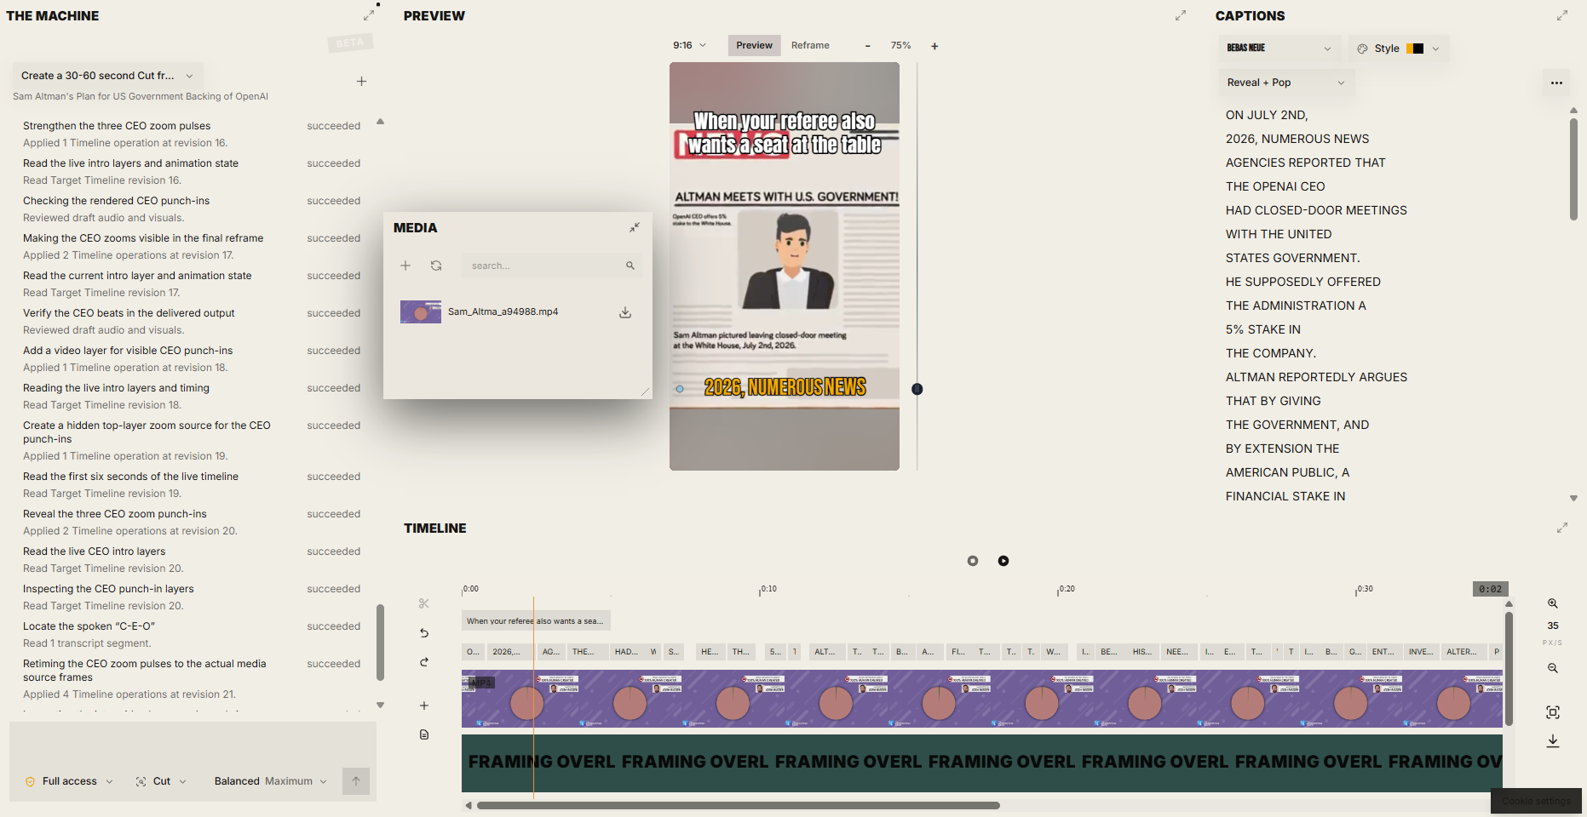Open task "Reveal the three CEO zoom punch-ins"
The width and height of the screenshot is (1587, 817).
point(115,514)
